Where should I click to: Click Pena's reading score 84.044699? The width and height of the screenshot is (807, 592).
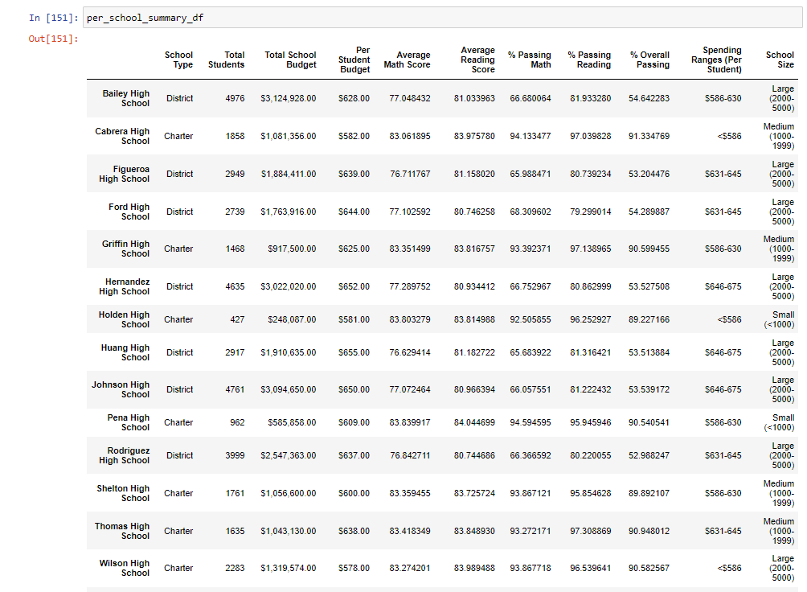pyautogui.click(x=474, y=422)
